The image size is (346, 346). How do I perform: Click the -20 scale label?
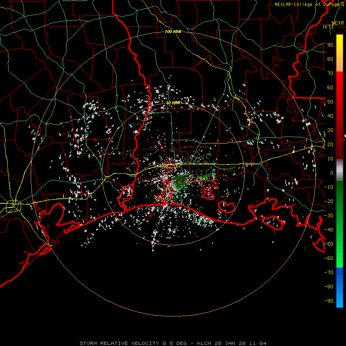coord(329,201)
